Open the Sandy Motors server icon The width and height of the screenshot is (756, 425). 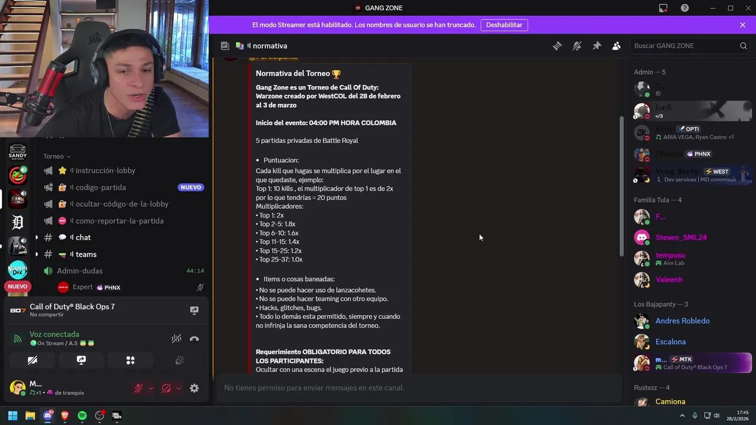click(x=18, y=152)
